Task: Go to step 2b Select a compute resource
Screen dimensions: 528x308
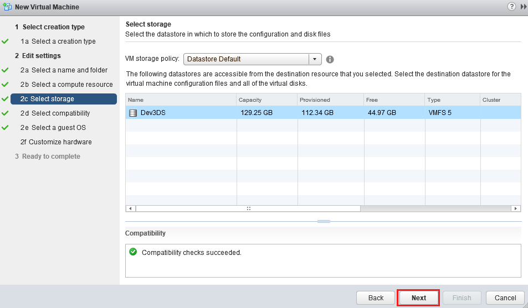Action: tap(66, 85)
